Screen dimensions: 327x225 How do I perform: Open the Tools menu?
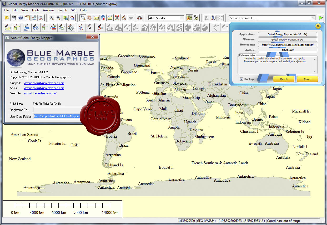[35, 10]
